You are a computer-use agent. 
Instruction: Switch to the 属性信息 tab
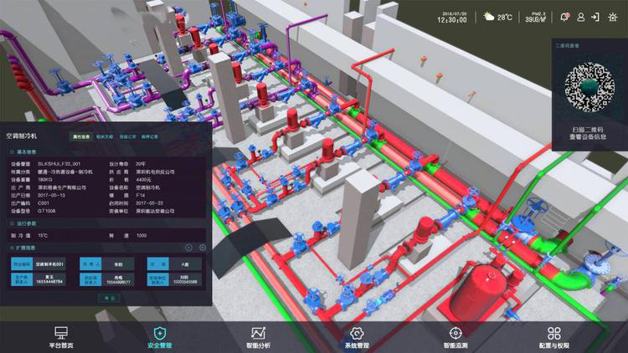click(81, 135)
